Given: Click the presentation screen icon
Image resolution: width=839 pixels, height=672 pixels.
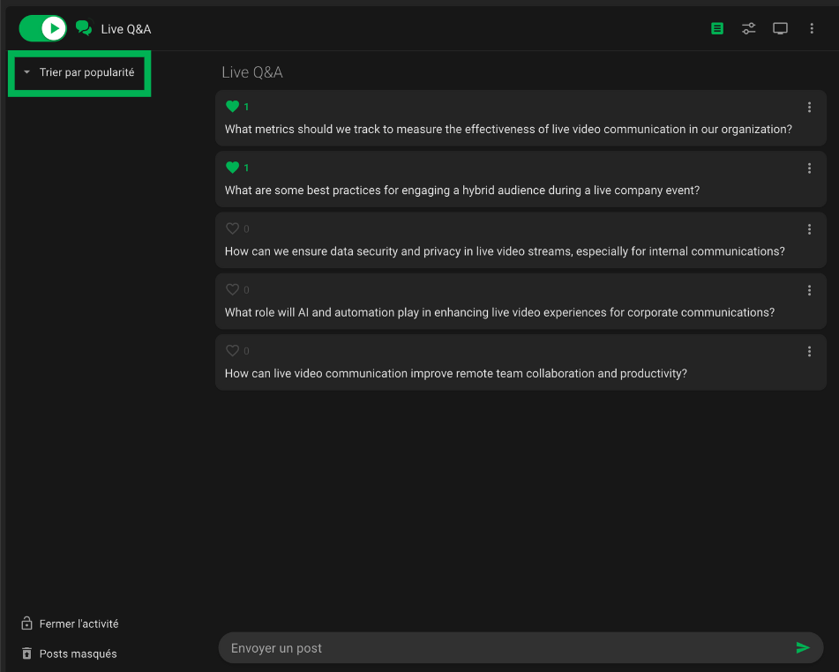Looking at the screenshot, I should click(x=780, y=28).
